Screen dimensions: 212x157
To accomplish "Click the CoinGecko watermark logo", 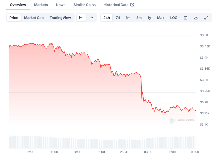I will pyautogui.click(x=181, y=120).
